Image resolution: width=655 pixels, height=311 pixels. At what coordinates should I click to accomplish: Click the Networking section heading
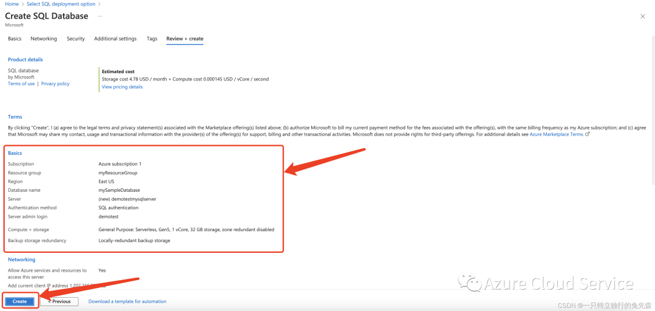coord(22,260)
